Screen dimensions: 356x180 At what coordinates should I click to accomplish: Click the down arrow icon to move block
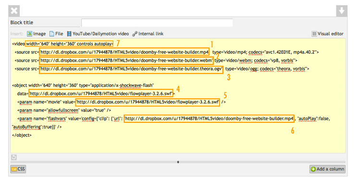coord(342,11)
